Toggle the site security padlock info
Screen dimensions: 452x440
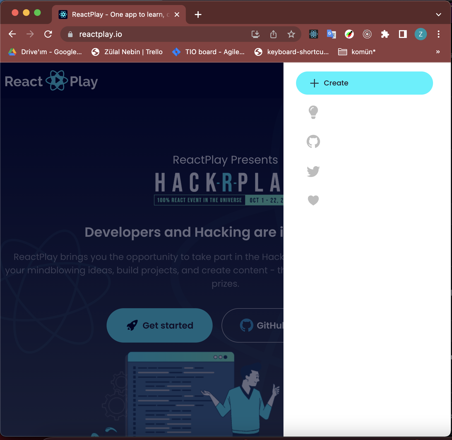point(70,34)
